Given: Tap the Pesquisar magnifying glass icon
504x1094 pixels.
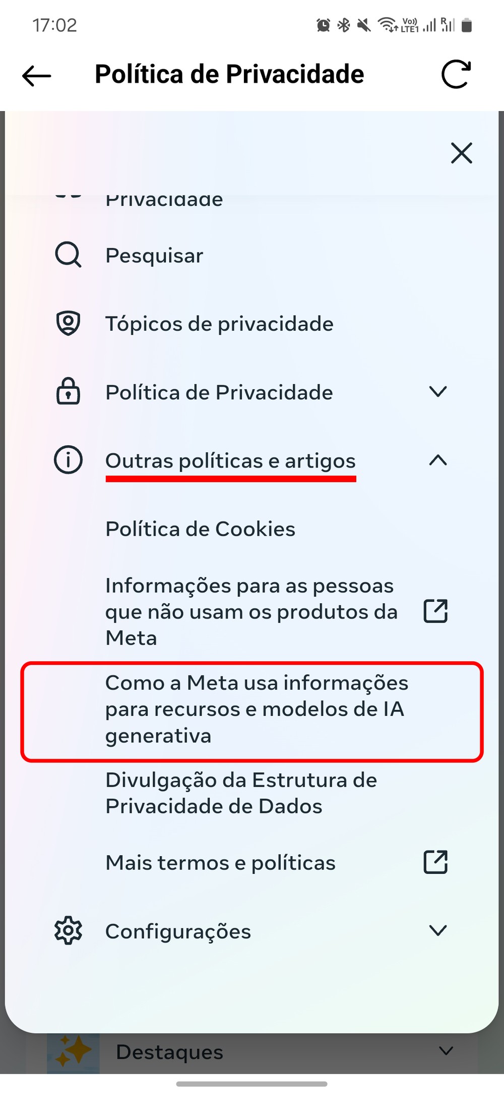Looking at the screenshot, I should coord(68,255).
